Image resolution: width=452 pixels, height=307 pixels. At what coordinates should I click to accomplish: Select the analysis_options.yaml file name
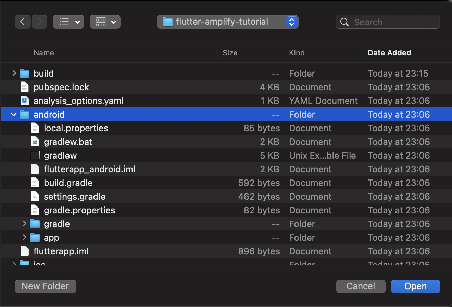[x=78, y=101]
